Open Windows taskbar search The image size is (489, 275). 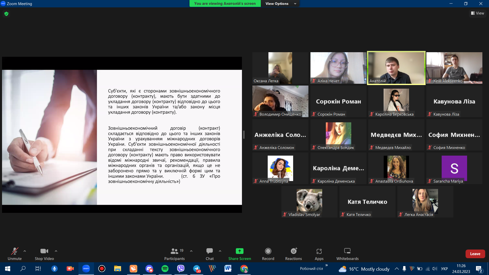(23, 269)
